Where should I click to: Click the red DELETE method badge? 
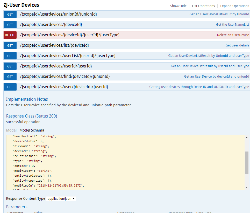10,35
